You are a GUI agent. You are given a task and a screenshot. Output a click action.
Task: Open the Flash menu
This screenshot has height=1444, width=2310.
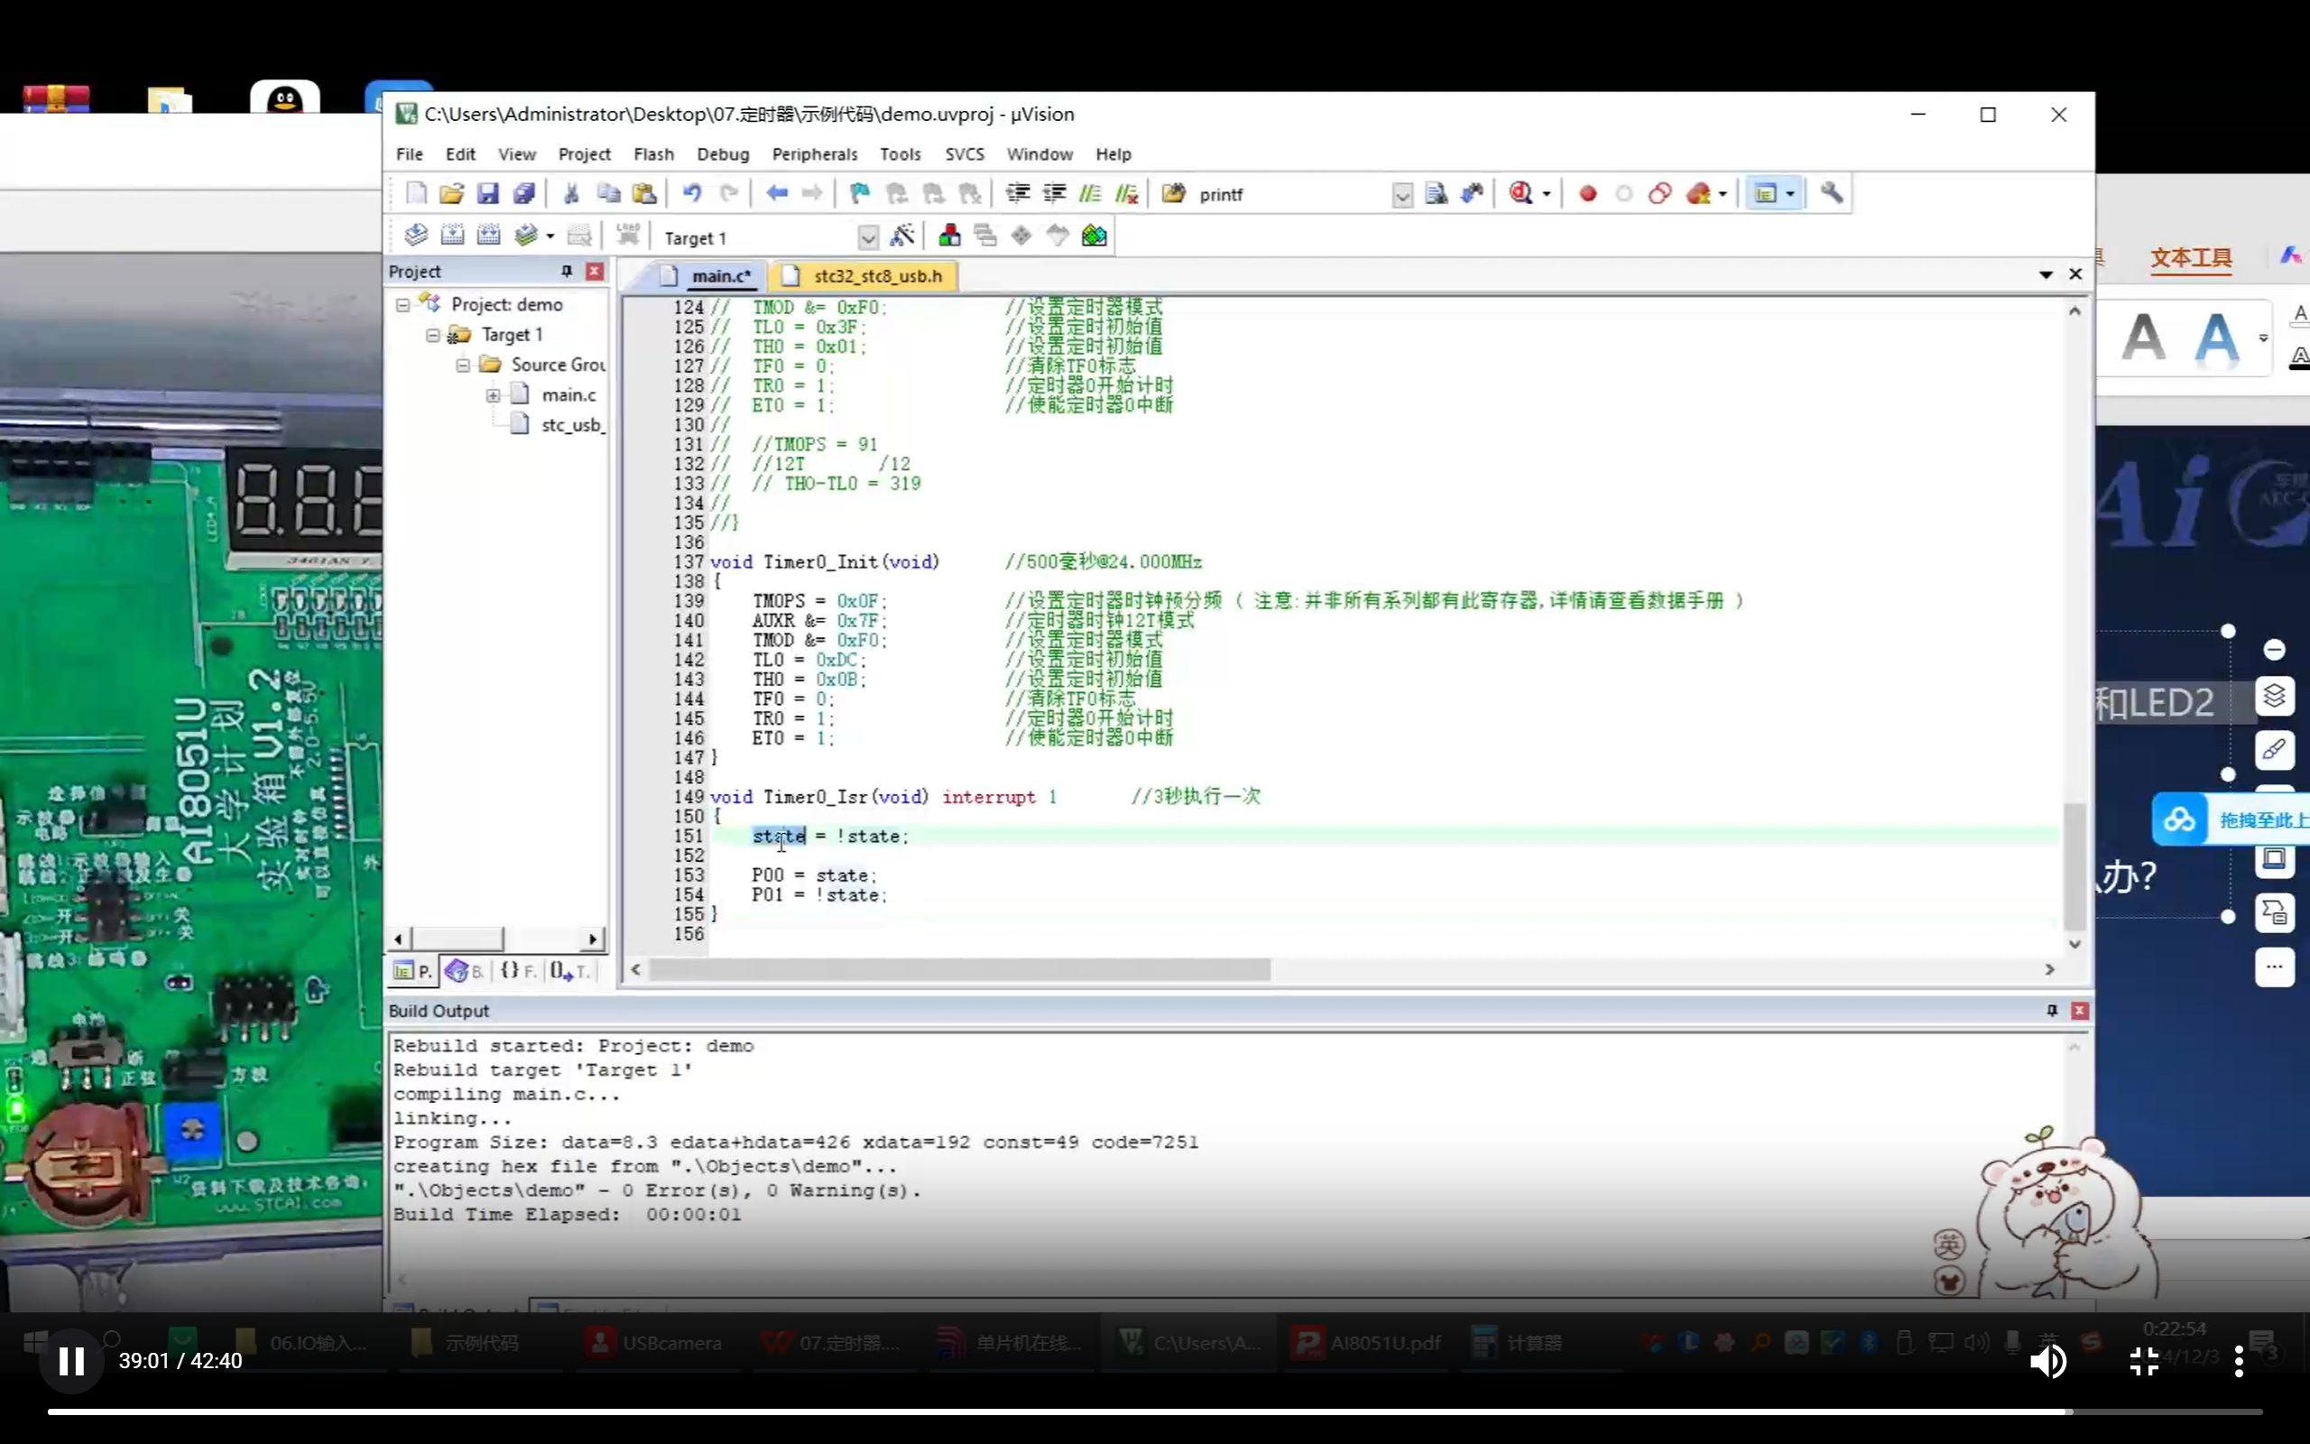coord(654,153)
